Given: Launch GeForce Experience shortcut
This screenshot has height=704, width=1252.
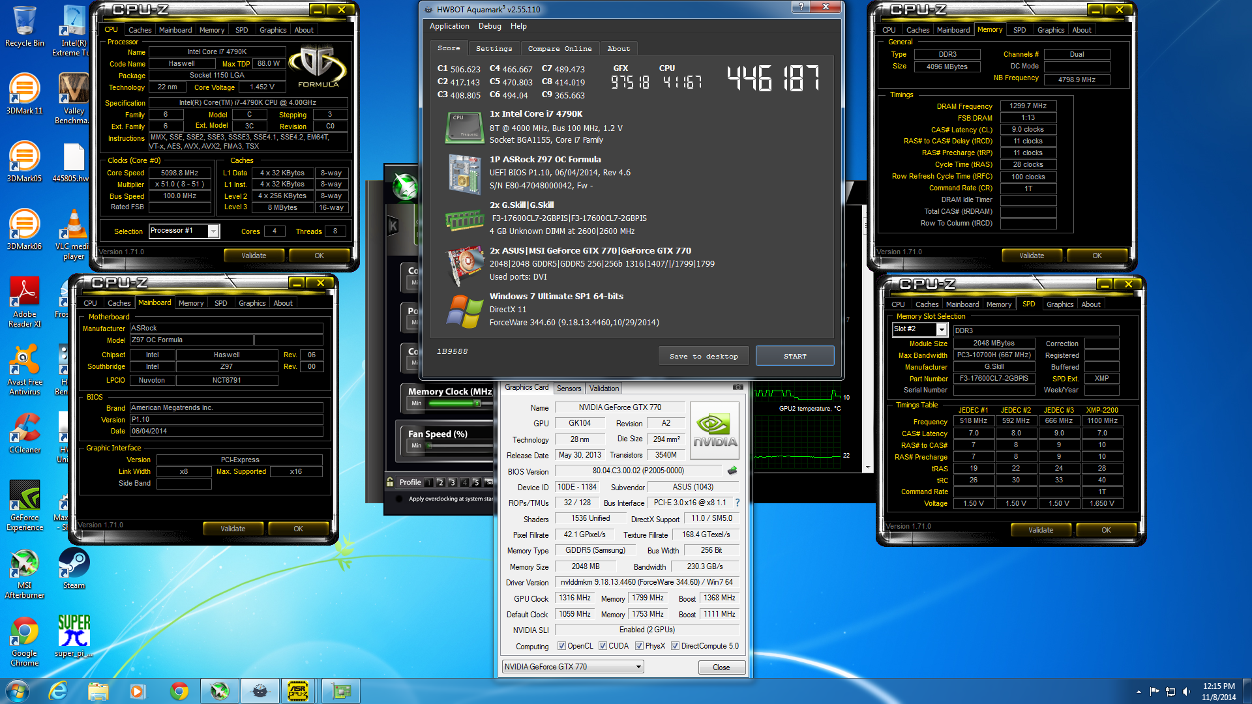Looking at the screenshot, I should click(24, 505).
